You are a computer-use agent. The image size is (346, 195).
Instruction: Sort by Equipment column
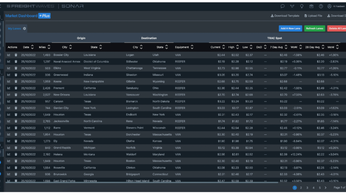click(184, 47)
